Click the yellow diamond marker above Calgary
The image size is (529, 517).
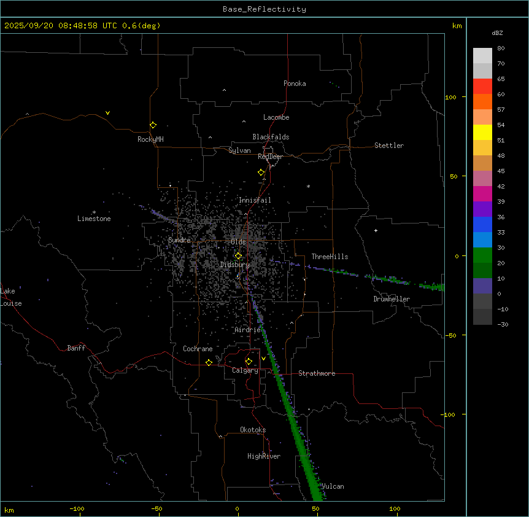tap(249, 361)
